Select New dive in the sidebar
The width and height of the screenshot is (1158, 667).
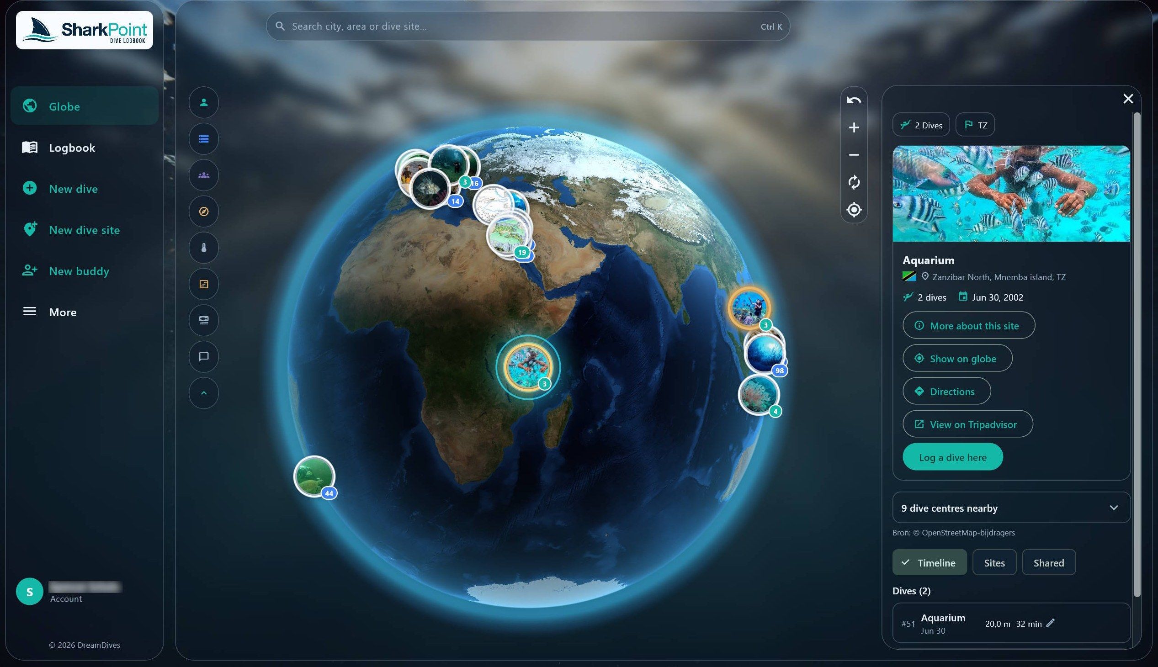pos(85,189)
